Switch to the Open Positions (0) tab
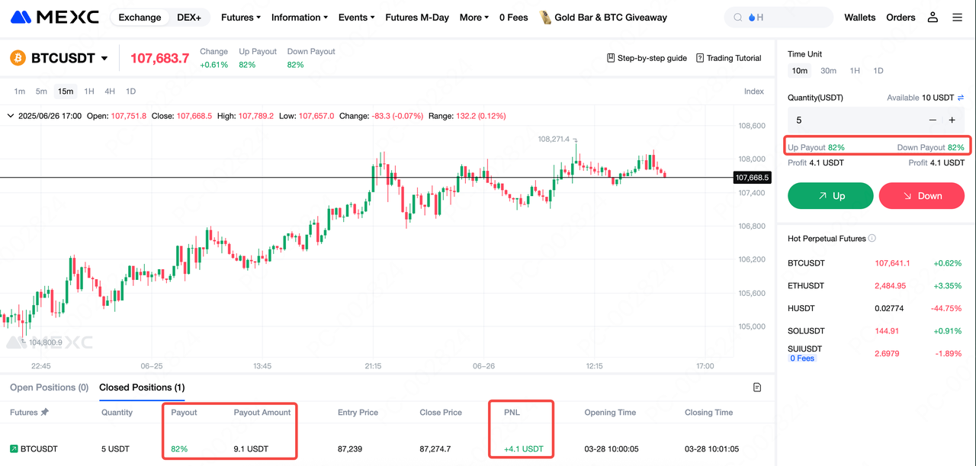Image resolution: width=976 pixels, height=466 pixels. (50, 387)
